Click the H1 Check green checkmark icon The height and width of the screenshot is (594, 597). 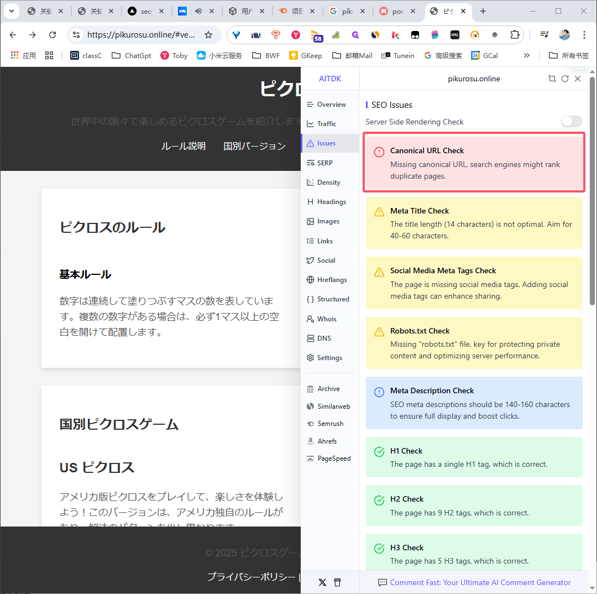379,451
